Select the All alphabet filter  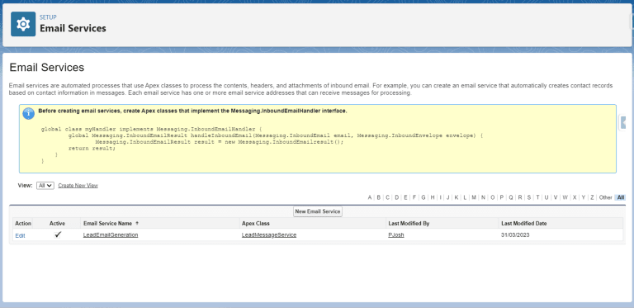coord(621,197)
